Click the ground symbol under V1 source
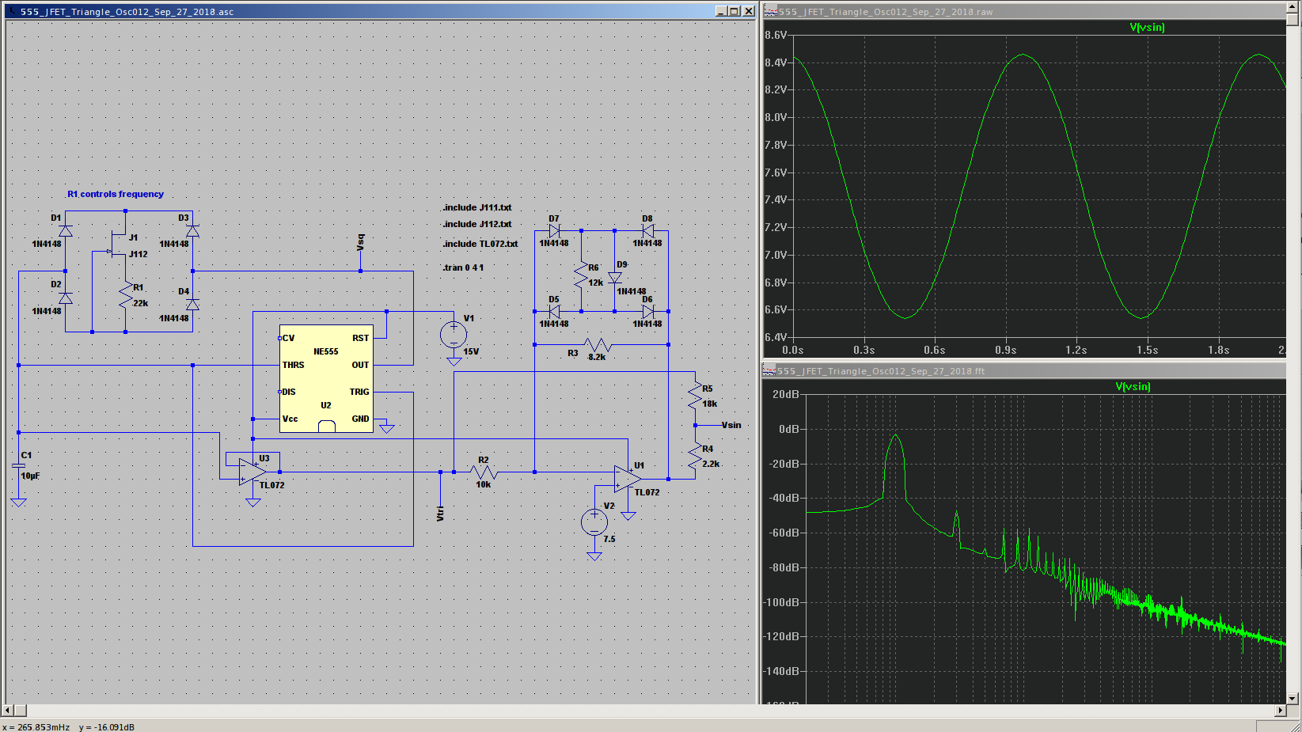 click(x=454, y=361)
